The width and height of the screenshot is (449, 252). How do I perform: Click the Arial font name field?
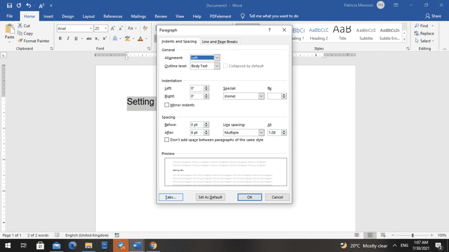pos(72,28)
